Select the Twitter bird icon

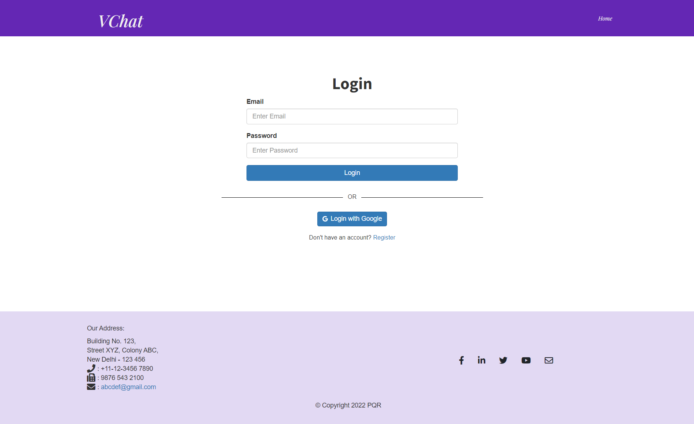pos(503,360)
